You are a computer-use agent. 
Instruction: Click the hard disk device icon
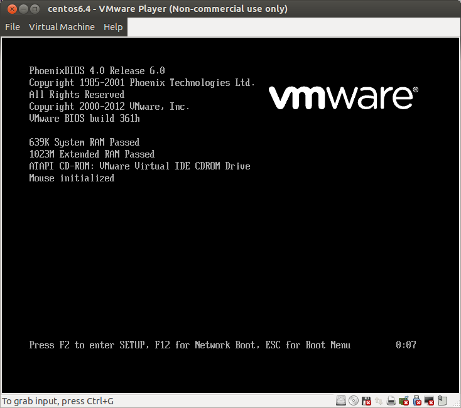[341, 400]
